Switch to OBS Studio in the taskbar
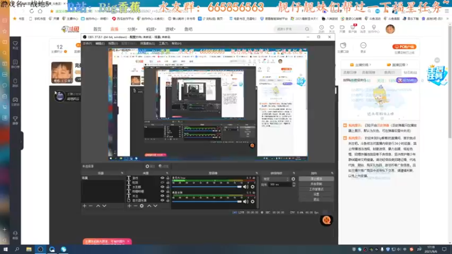 [x=40, y=249]
